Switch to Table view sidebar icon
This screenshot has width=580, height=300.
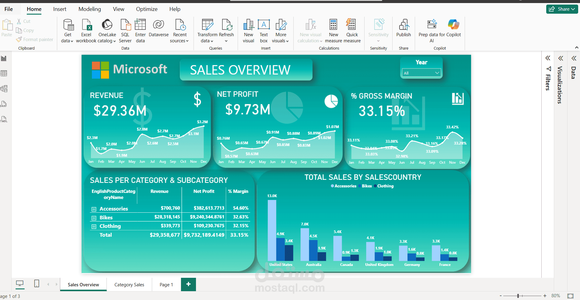[x=4, y=73]
